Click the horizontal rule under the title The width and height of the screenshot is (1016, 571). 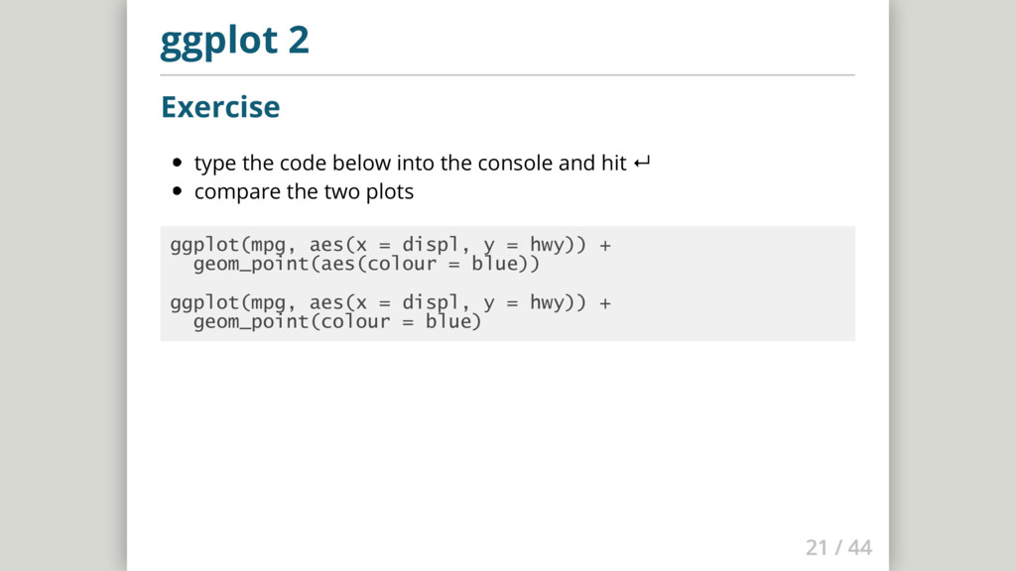(507, 75)
